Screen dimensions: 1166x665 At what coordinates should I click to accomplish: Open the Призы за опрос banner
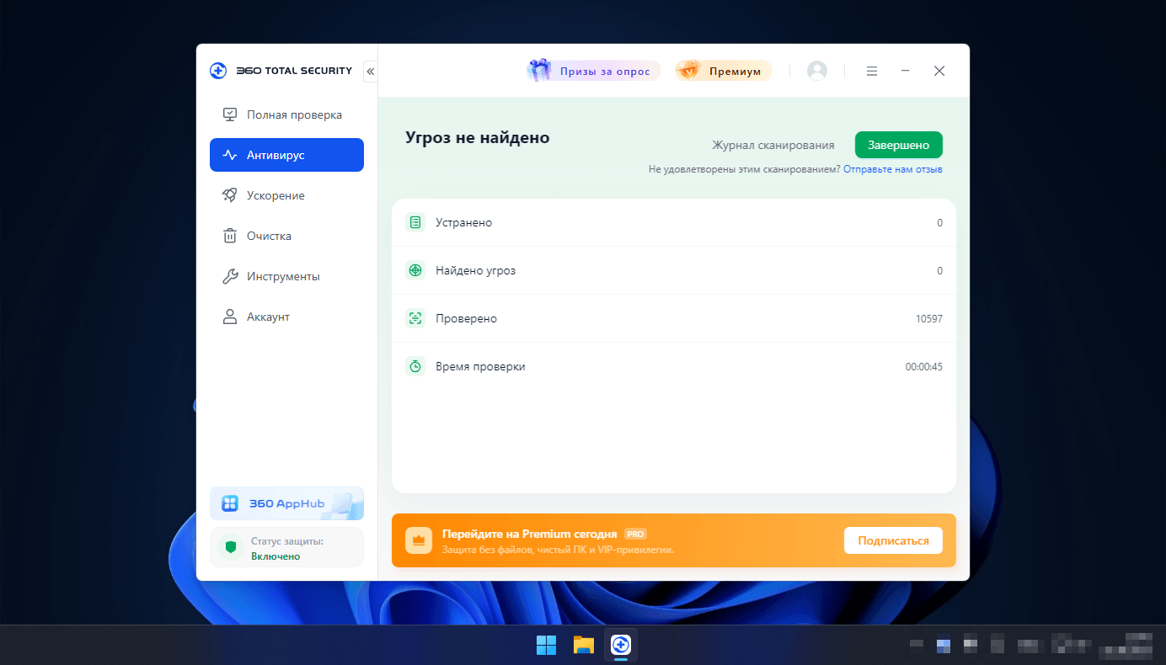[x=593, y=71]
